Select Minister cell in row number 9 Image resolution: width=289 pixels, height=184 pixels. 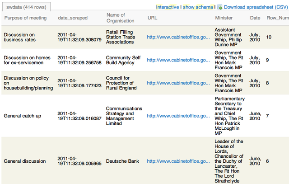pos(229,60)
